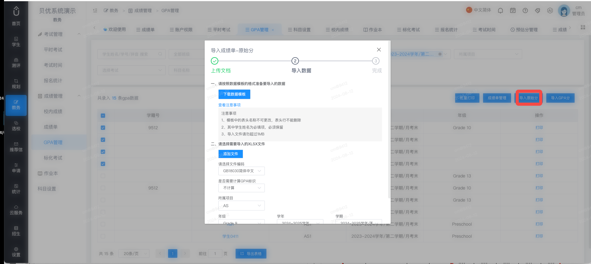Check the checkbox on the 学生0411 row
Viewport: 591px width, 264px height.
coord(103,236)
